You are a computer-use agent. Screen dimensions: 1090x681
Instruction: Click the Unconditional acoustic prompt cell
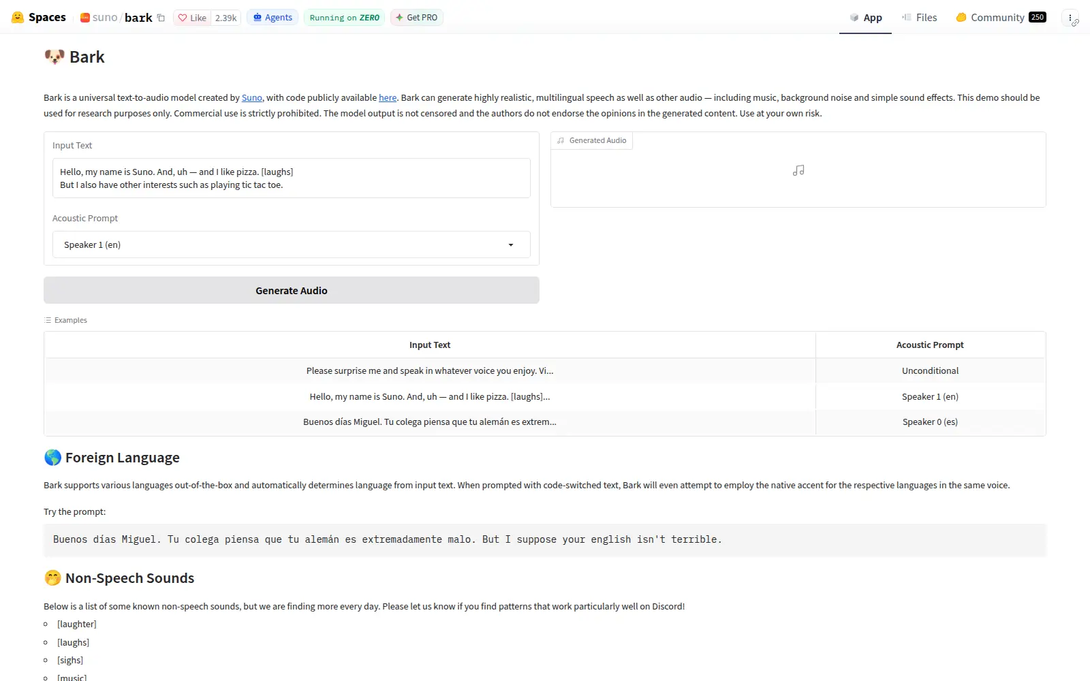(x=930, y=371)
